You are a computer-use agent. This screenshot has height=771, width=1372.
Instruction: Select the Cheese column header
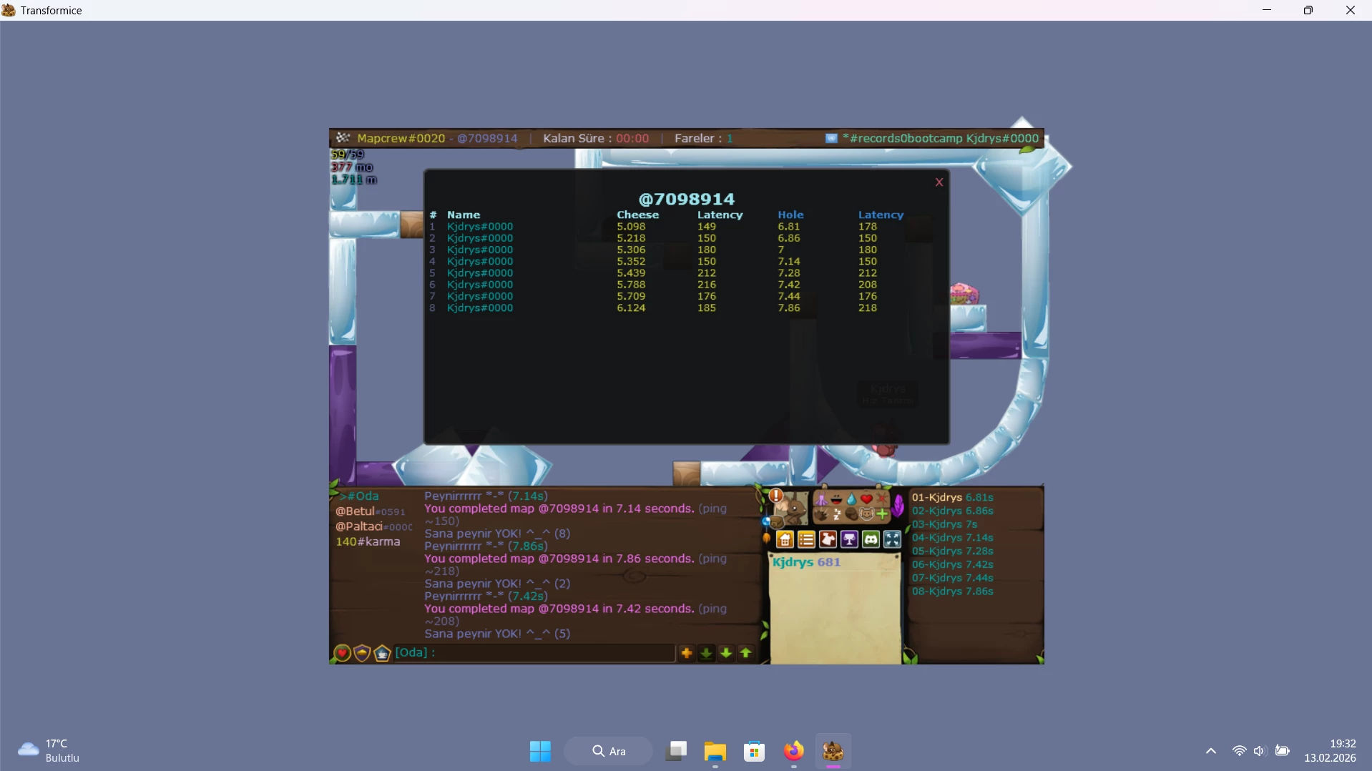638,215
